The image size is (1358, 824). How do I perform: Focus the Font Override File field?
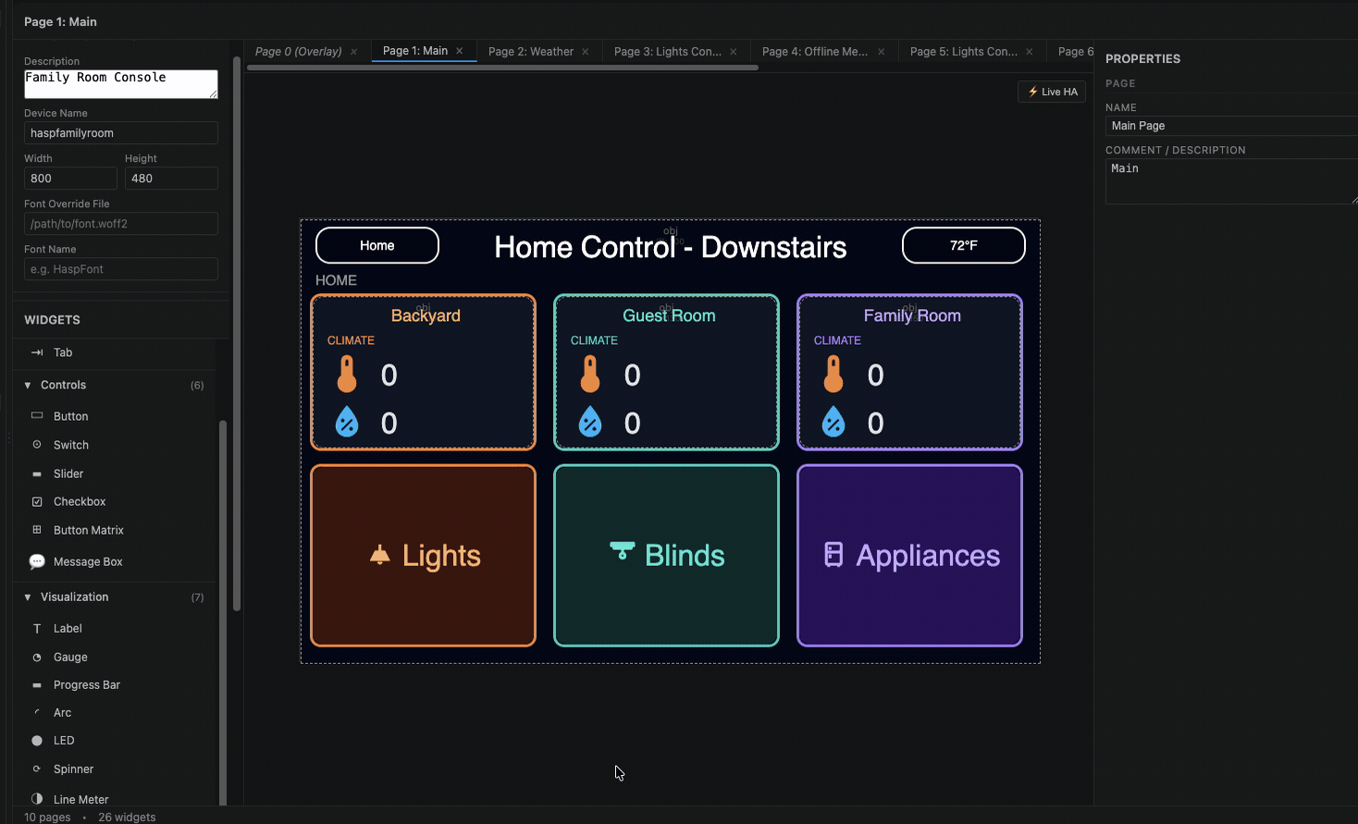121,224
